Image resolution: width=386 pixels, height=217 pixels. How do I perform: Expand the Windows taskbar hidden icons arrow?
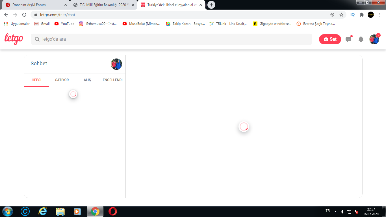click(x=335, y=211)
